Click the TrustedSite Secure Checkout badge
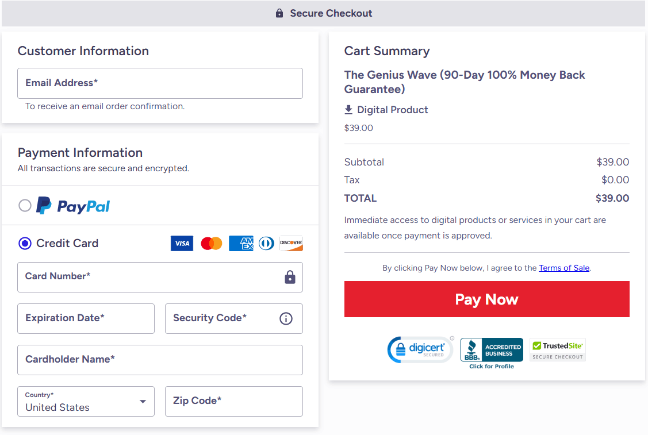648x435 pixels. pos(557,349)
